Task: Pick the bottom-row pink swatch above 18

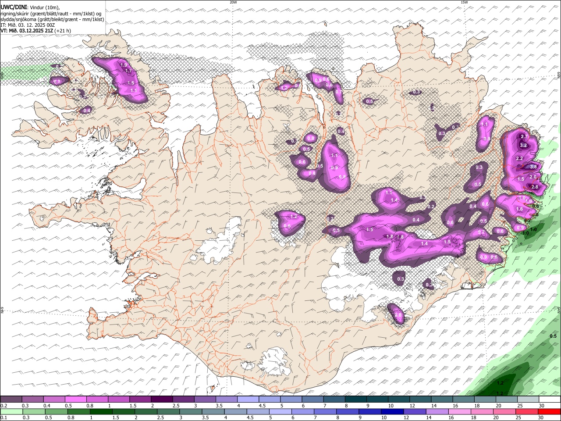Action: [483, 412]
